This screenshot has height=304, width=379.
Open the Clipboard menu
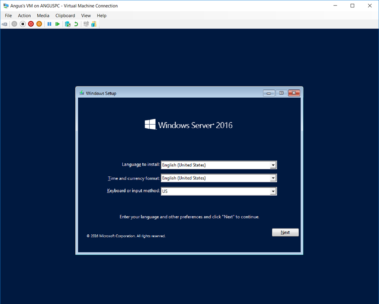[x=65, y=16]
